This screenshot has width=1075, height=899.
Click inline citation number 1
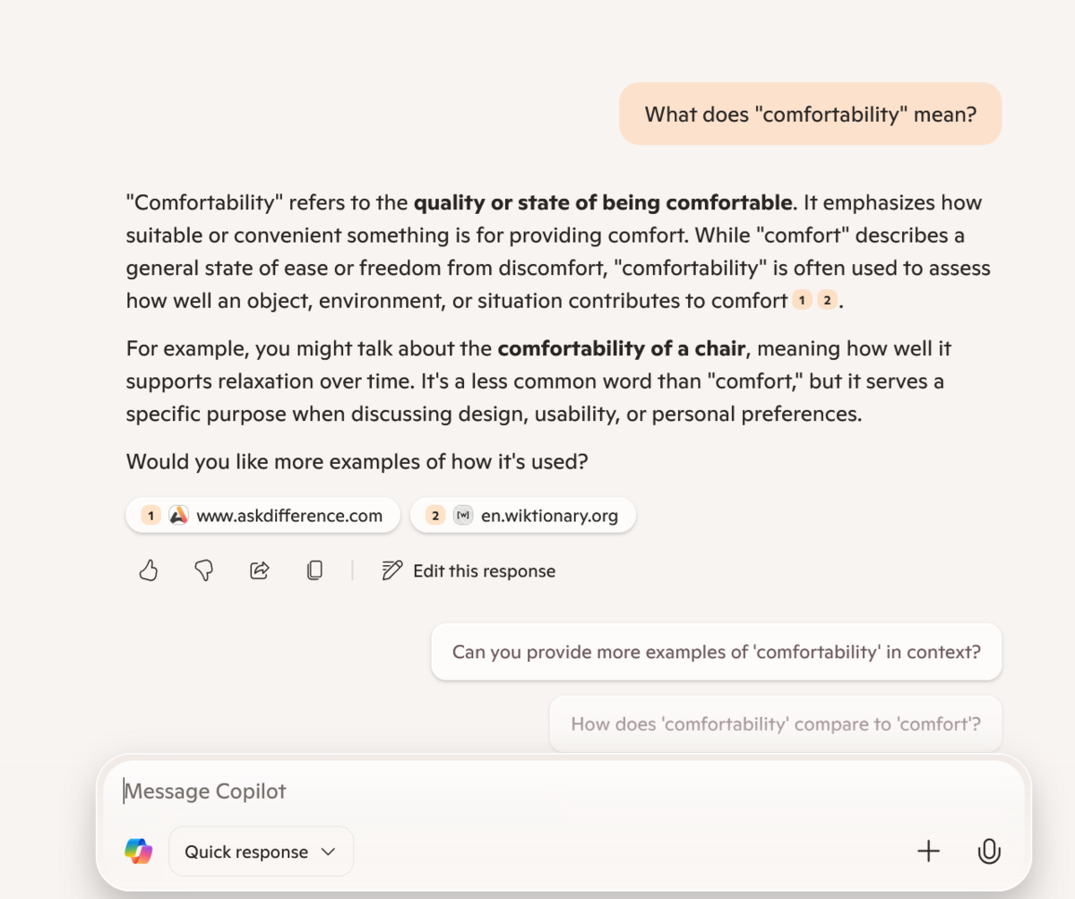click(x=803, y=301)
